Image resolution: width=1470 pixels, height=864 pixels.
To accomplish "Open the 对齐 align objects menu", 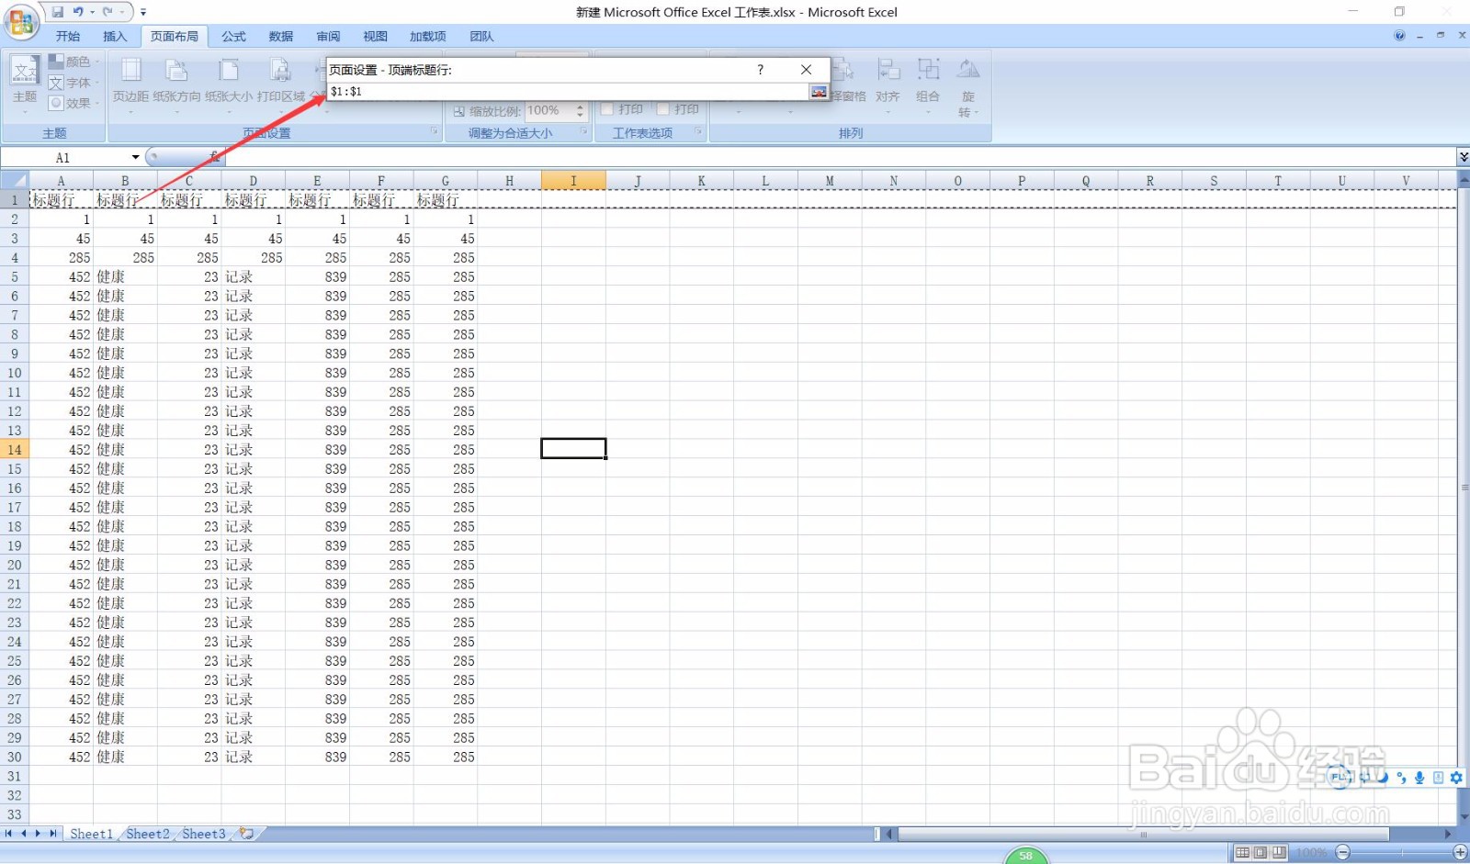I will coord(888,84).
